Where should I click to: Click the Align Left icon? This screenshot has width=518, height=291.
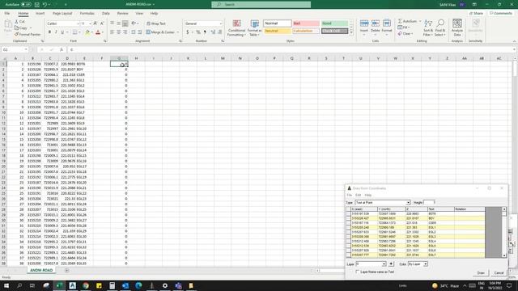click(112, 32)
